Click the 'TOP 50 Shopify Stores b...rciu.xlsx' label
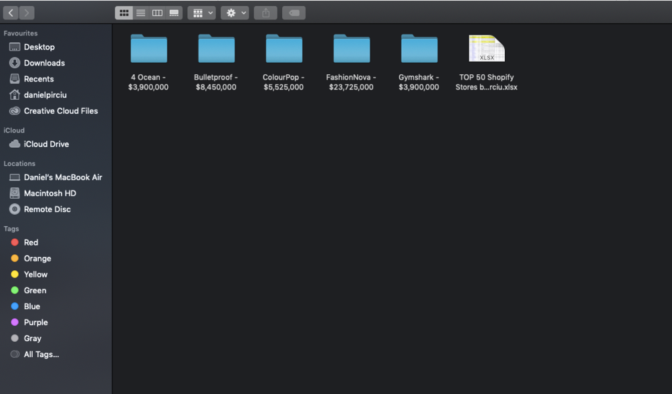The height and width of the screenshot is (394, 672). 486,82
